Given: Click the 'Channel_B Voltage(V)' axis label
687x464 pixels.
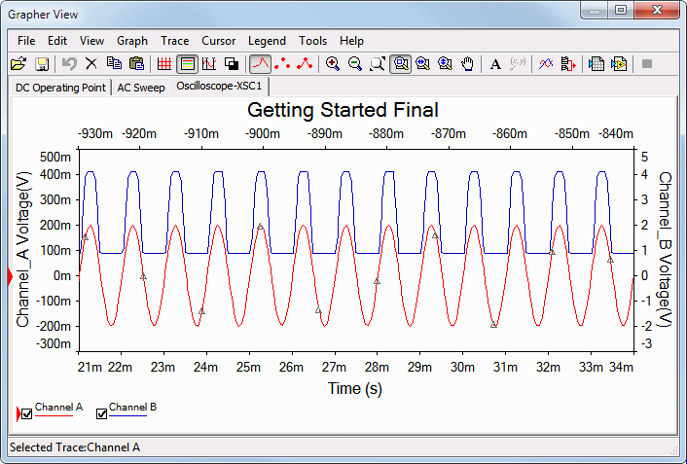Looking at the screenshot, I should pyautogui.click(x=665, y=249).
